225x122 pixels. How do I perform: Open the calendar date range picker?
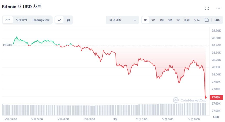coord(206,20)
